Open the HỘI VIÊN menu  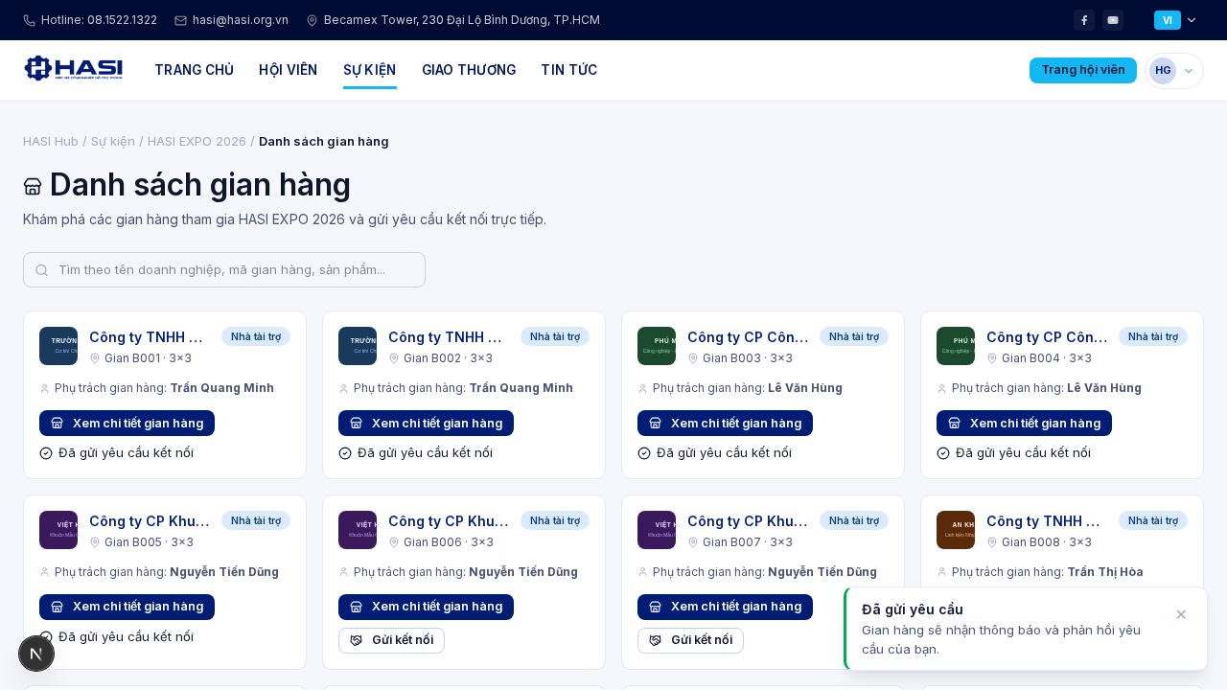(288, 70)
